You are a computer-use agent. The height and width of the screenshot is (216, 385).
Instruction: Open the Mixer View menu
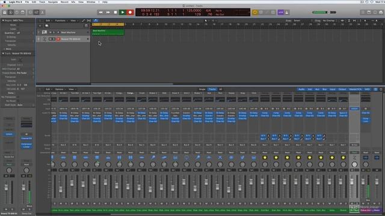pos(72,89)
